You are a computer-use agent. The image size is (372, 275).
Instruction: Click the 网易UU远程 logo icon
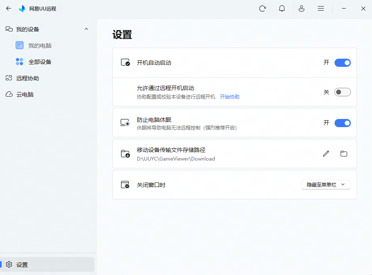22,9
